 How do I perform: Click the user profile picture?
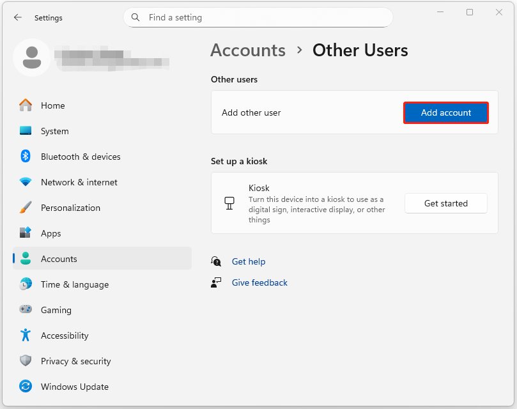click(32, 57)
